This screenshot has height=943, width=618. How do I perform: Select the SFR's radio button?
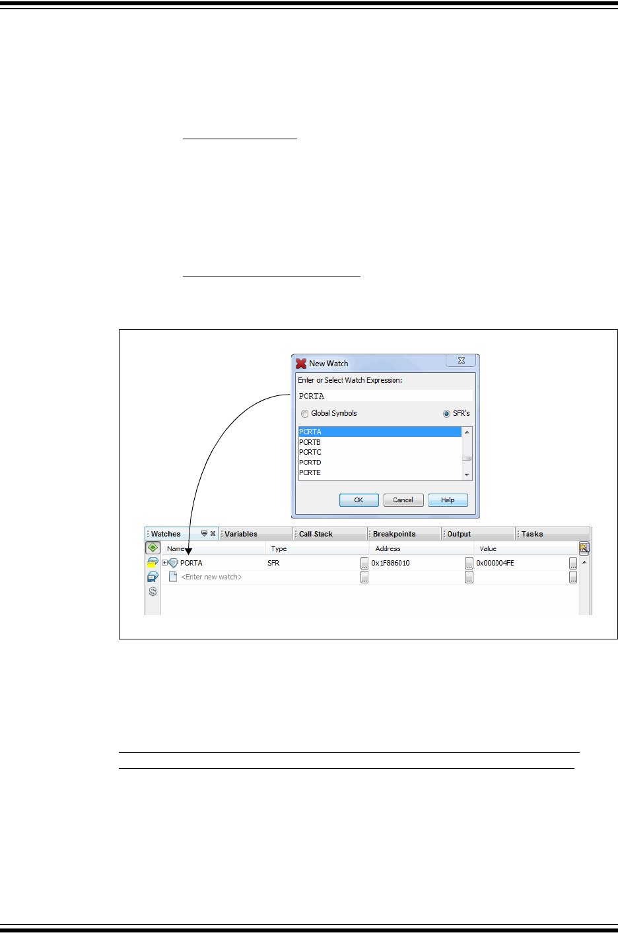pos(446,414)
